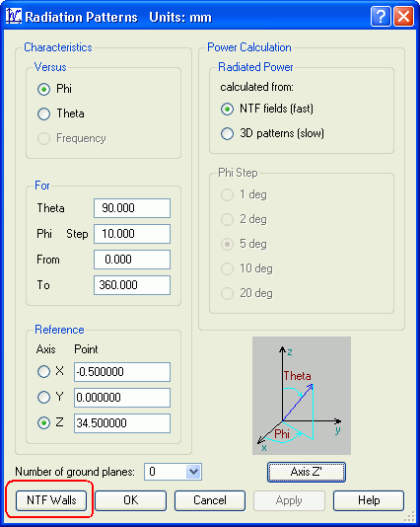Click the Radiation Patterns title bar icon

(14, 16)
